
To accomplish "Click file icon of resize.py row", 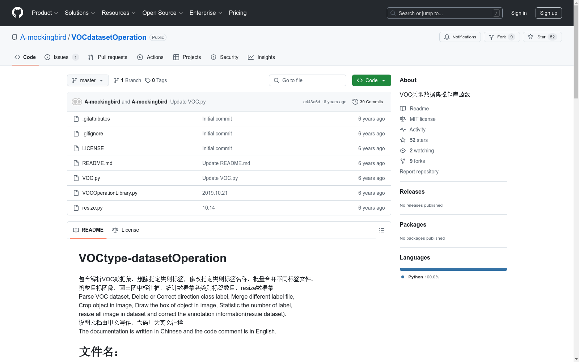I will [x=76, y=208].
